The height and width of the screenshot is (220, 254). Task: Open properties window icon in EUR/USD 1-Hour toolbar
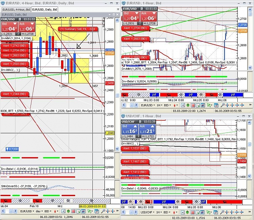216,105
